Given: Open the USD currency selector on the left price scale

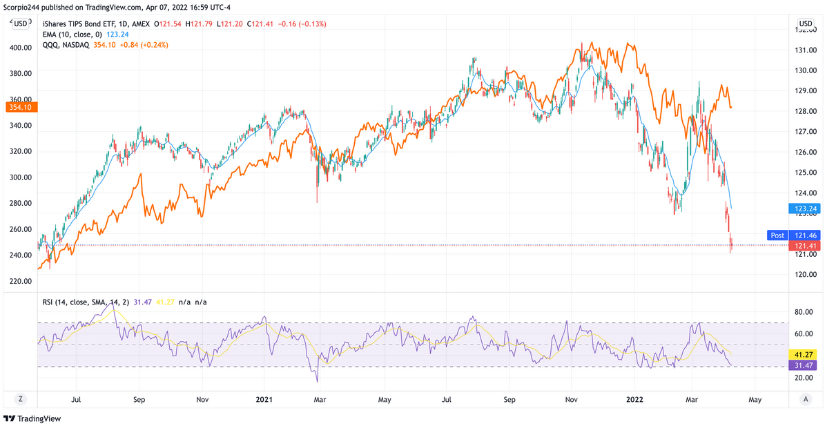Looking at the screenshot, I should 21,23.
